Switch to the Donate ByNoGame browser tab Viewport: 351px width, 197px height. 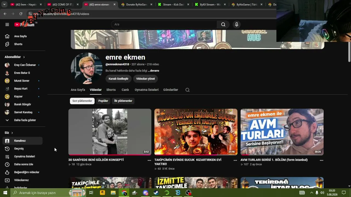137,4
